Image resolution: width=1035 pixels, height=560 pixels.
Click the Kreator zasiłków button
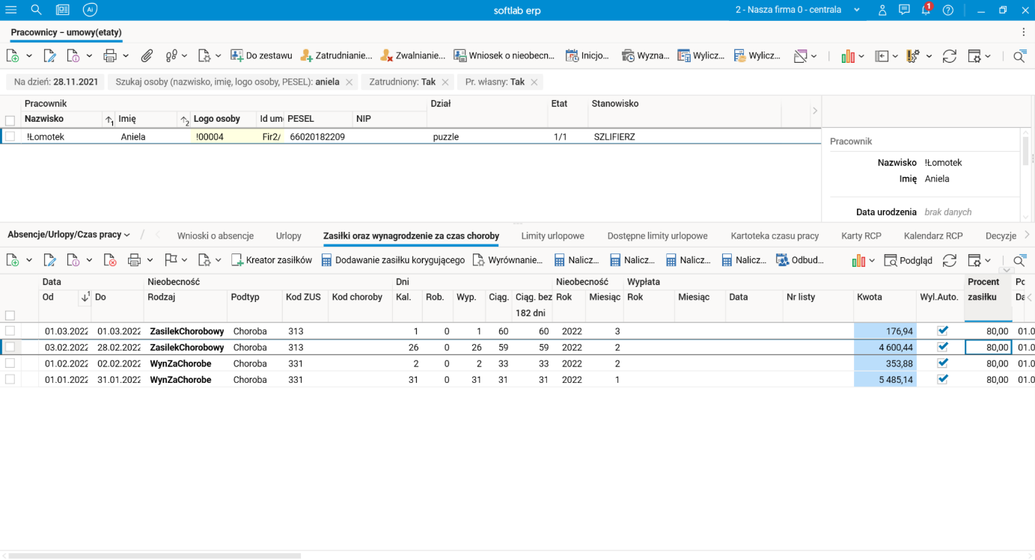point(272,260)
